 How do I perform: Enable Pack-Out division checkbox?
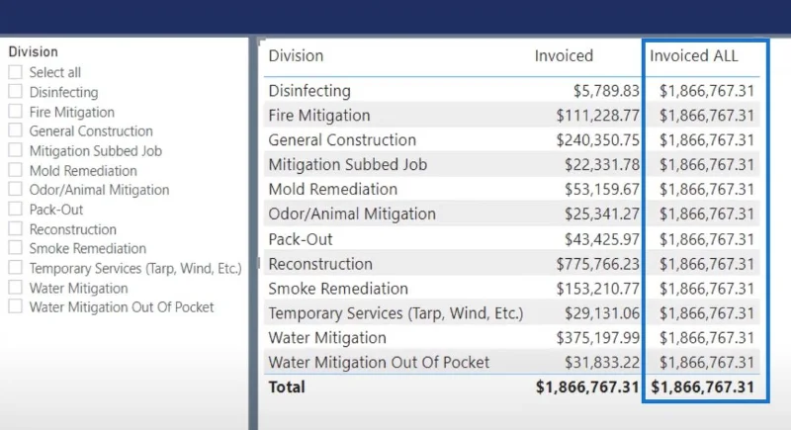pos(16,210)
